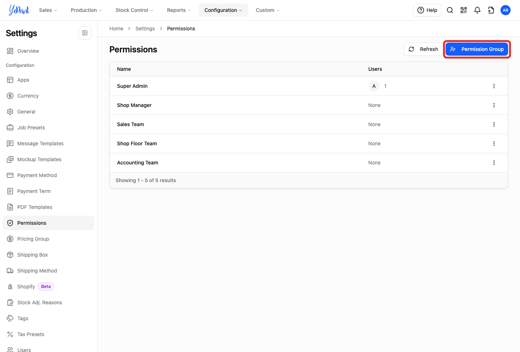Open options menu for Sales Team row

(494, 124)
